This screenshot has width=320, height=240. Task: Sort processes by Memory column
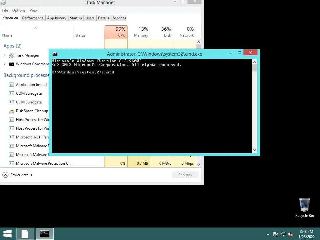139,32
